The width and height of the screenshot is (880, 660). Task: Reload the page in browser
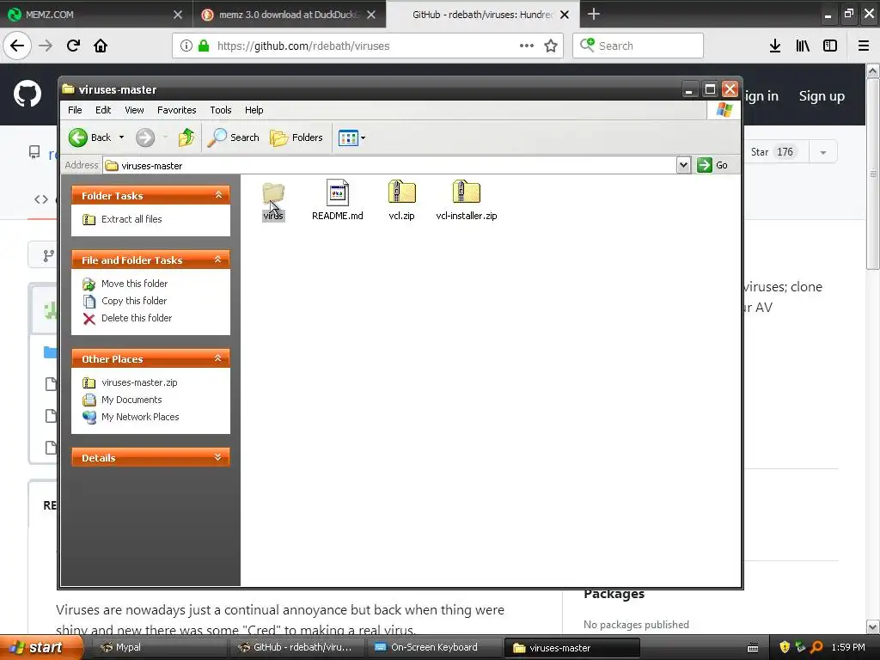coord(73,46)
